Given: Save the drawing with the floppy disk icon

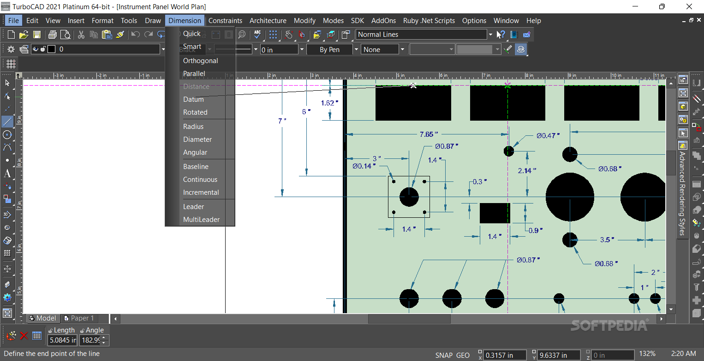Looking at the screenshot, I should point(36,35).
